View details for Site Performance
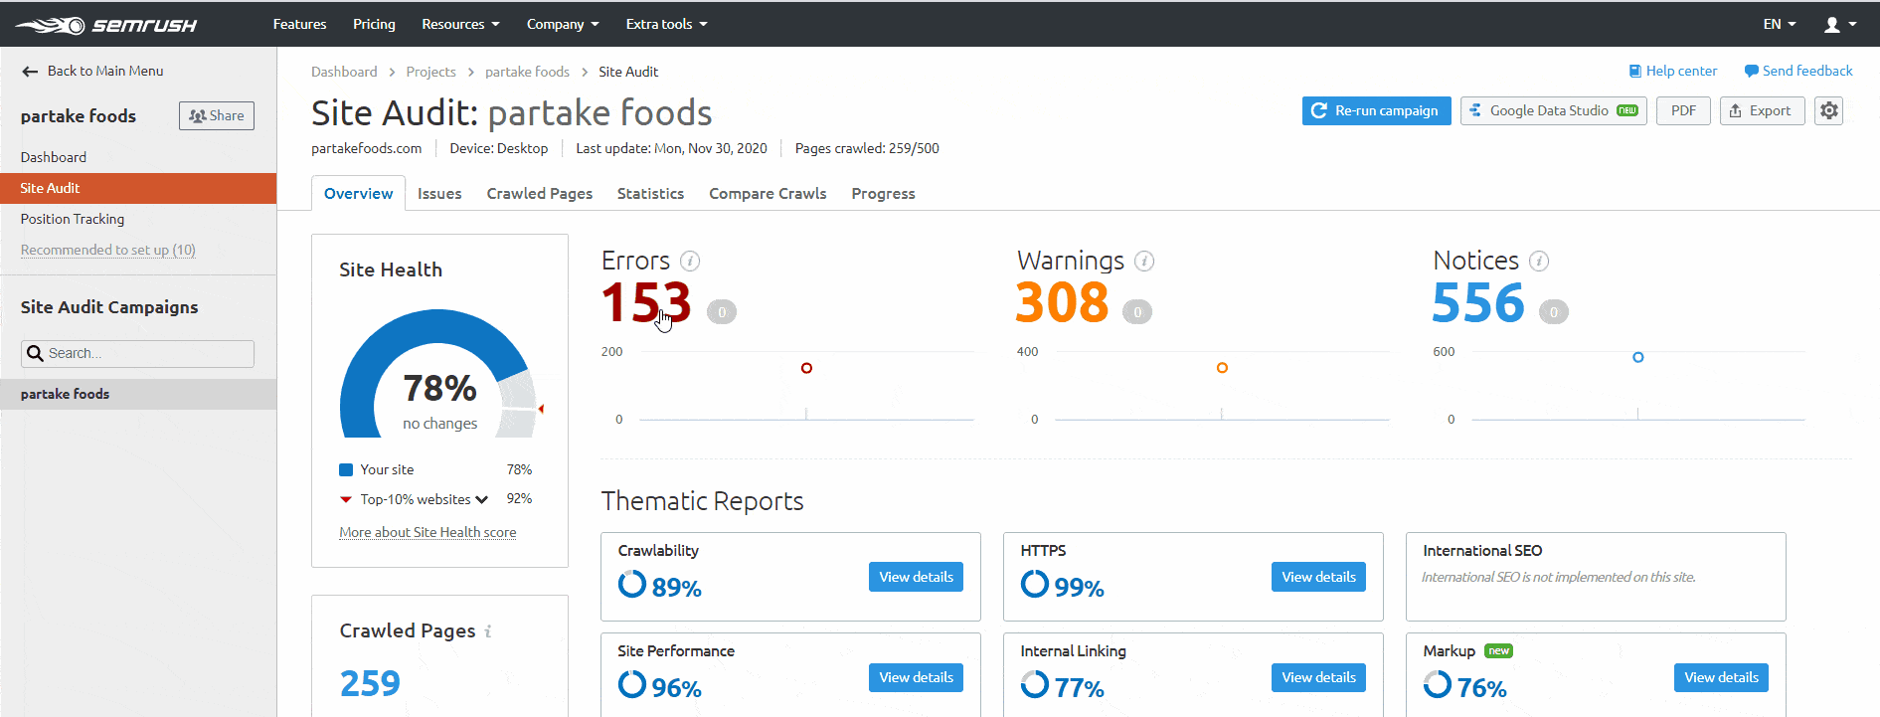The width and height of the screenshot is (1880, 717). click(x=916, y=677)
